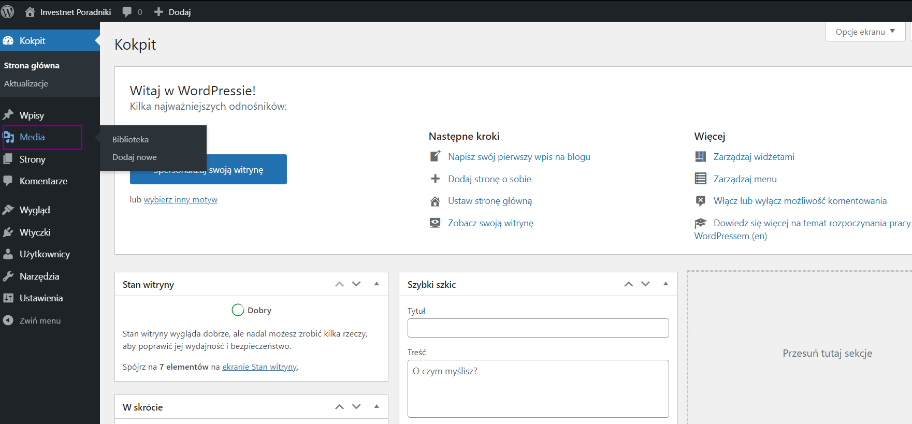Click the Wygląd brush icon
The width and height of the screenshot is (912, 424).
(8, 210)
